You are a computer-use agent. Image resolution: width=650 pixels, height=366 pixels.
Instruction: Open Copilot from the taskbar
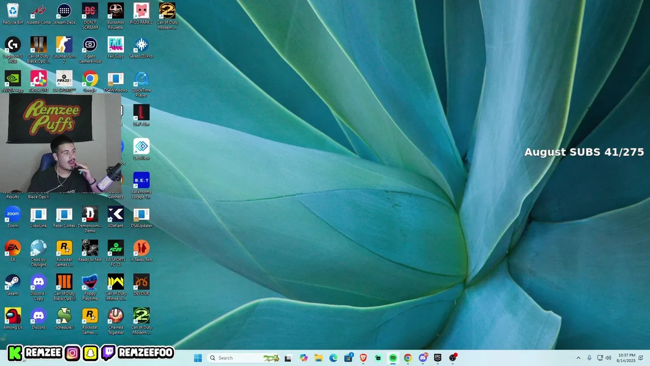[x=304, y=358]
